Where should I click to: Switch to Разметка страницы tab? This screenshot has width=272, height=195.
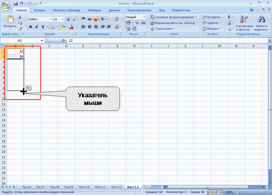pos(67,10)
